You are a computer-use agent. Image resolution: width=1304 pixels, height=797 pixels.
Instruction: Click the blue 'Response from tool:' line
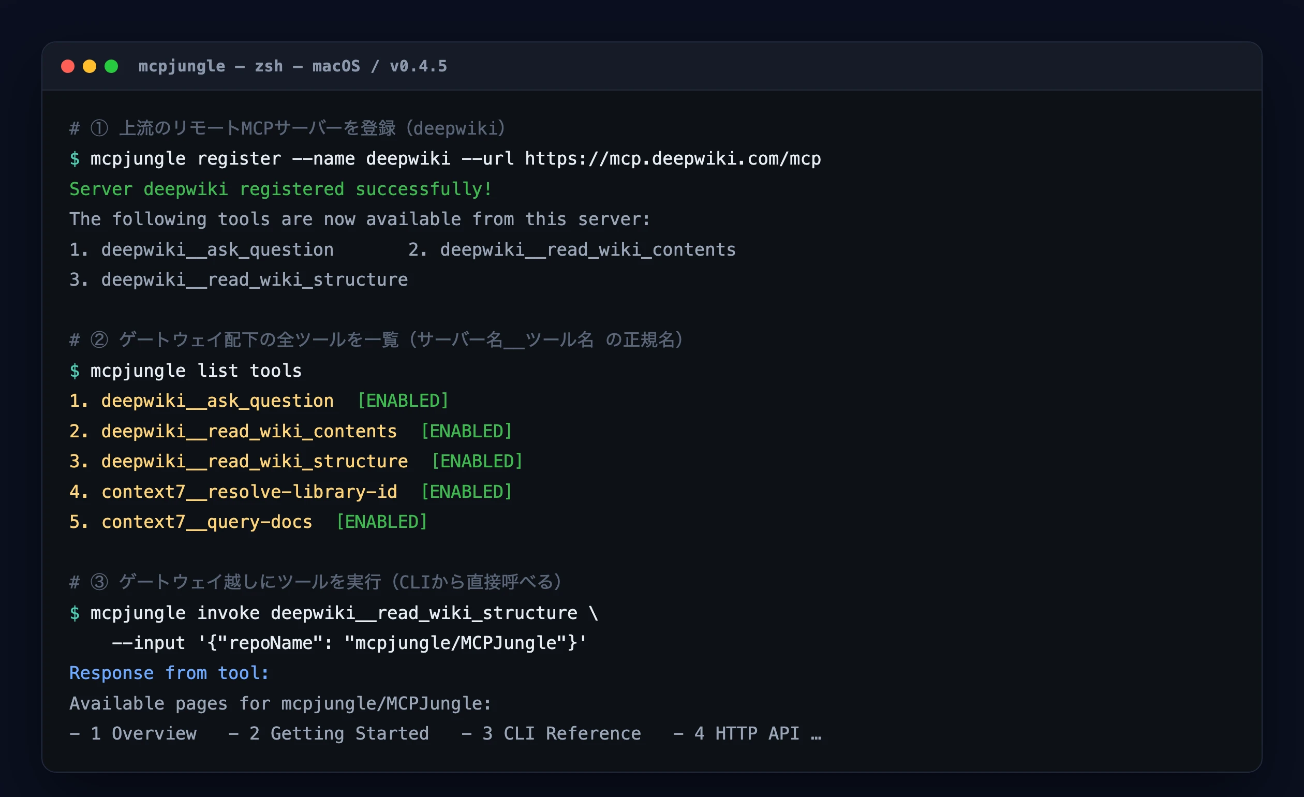coord(169,673)
